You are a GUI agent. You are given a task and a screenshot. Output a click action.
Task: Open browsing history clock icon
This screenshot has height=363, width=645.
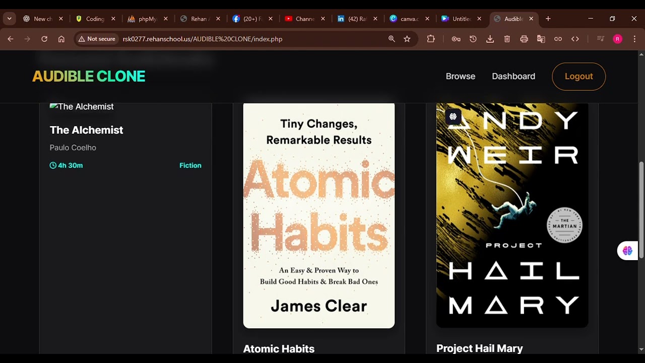[473, 39]
